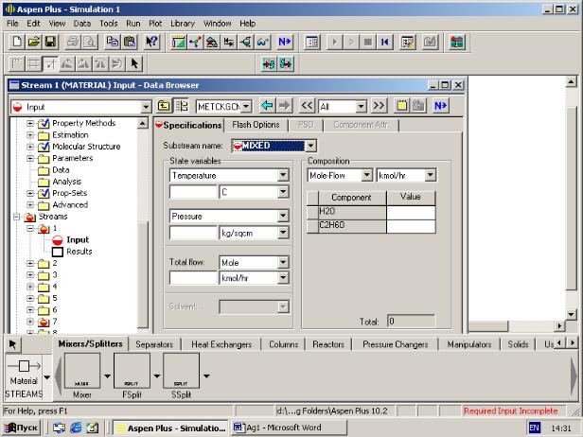
Task: Click the Copy toolbar icon
Action: [113, 42]
